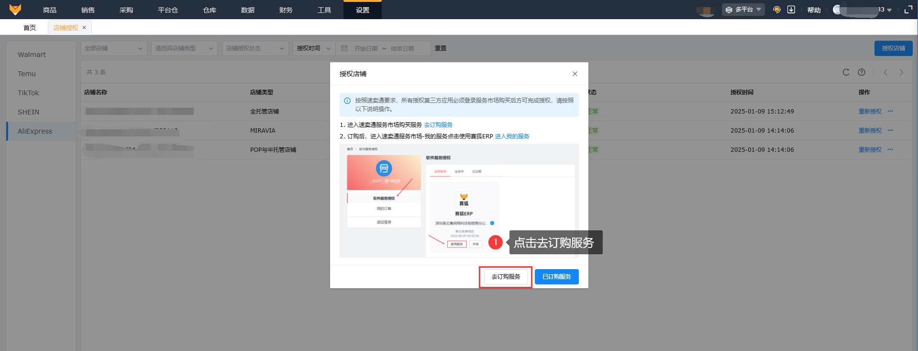The image size is (918, 351).
Task: Click the white 去订购服务 button
Action: [506, 277]
